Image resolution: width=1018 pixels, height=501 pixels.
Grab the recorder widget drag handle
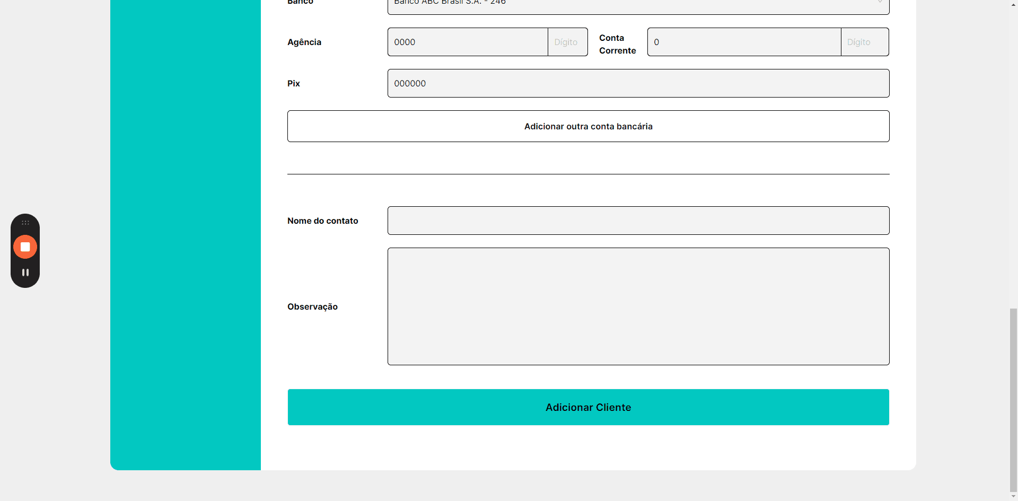pos(25,223)
